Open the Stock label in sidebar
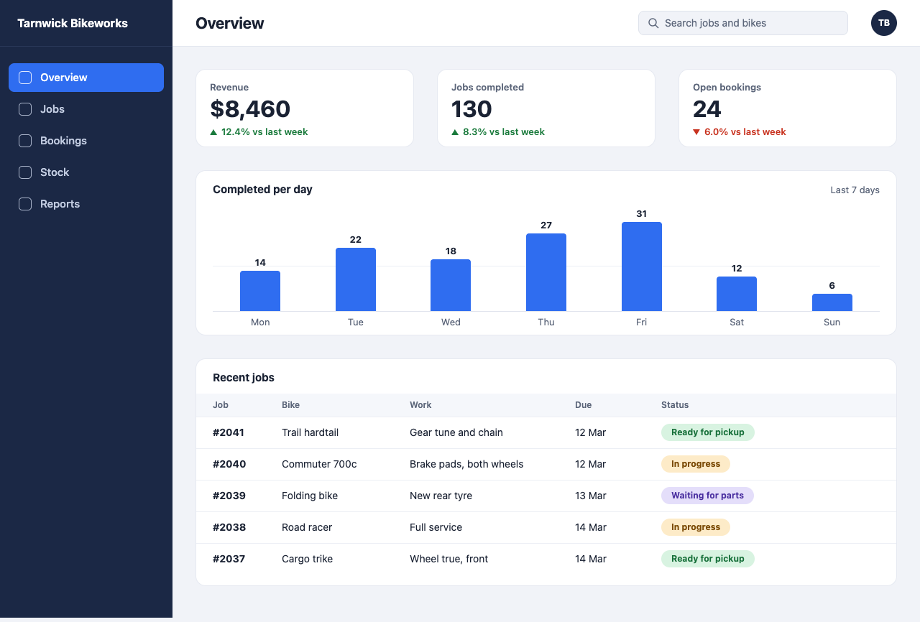The image size is (920, 622). 55,172
